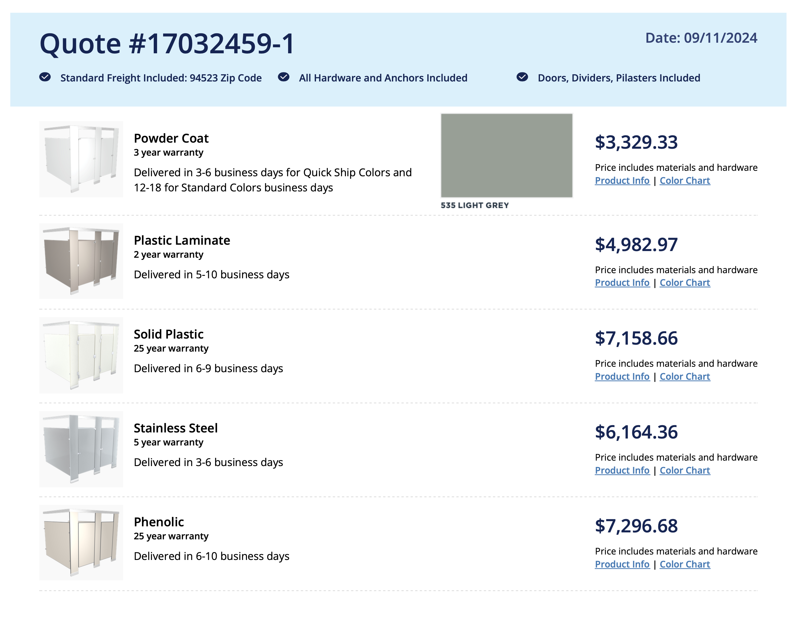The width and height of the screenshot is (799, 619).
Task: View the Phenolic Color Chart
Action: tap(685, 564)
